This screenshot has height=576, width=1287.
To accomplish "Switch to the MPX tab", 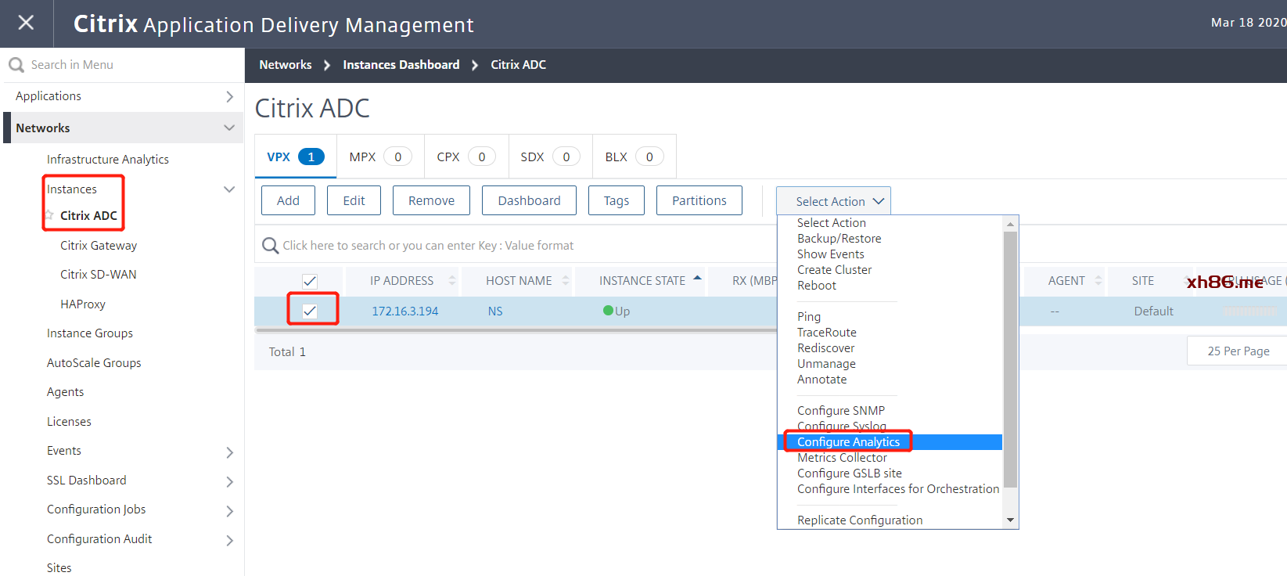I will (x=380, y=157).
